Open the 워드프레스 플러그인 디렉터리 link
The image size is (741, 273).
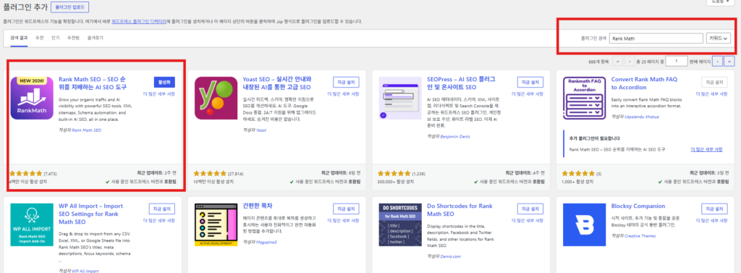point(139,22)
